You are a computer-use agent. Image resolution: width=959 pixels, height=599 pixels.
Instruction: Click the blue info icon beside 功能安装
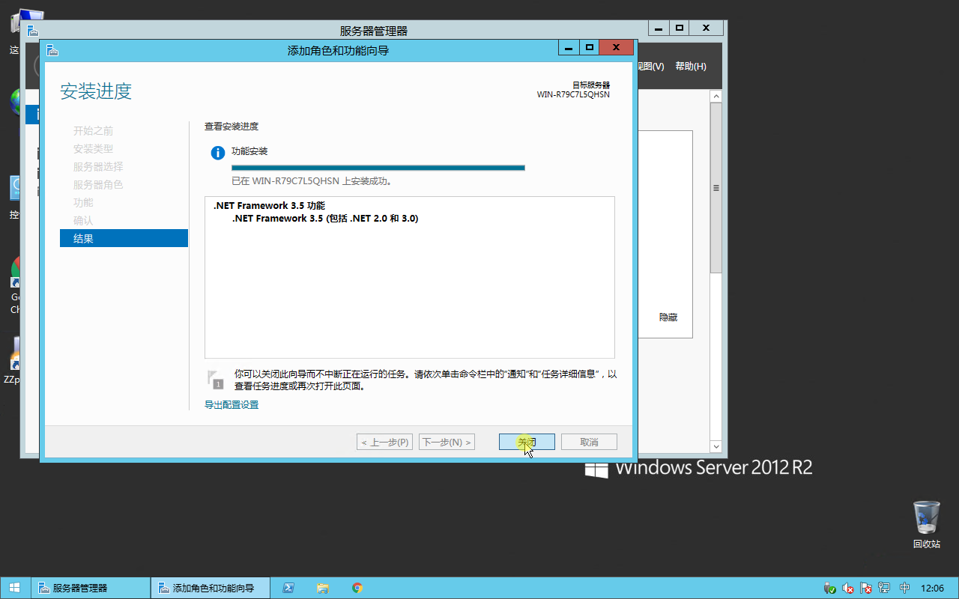[x=218, y=153]
